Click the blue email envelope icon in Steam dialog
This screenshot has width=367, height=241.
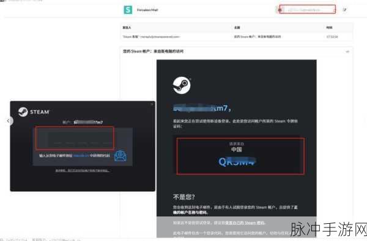pyautogui.click(x=120, y=156)
